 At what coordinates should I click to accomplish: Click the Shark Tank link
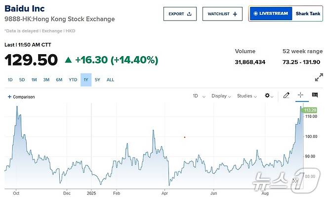point(308,14)
